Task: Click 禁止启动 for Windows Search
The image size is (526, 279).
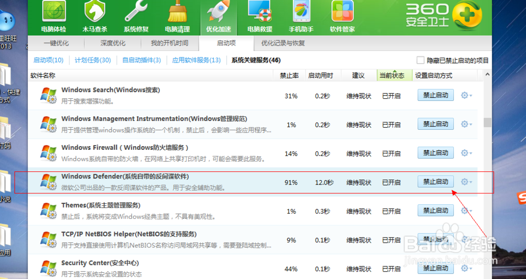Action: point(436,95)
